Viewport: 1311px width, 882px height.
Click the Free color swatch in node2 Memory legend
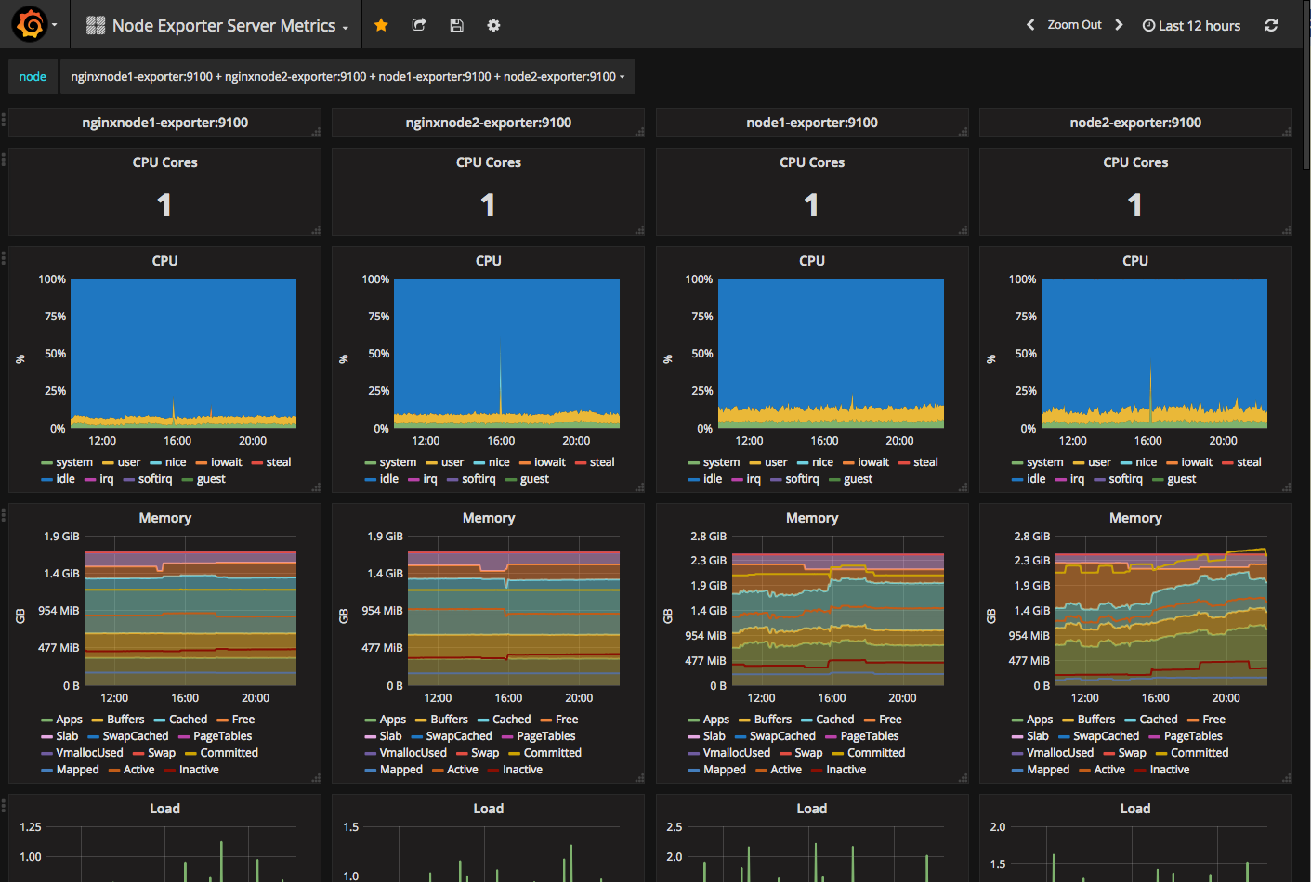point(1193,720)
